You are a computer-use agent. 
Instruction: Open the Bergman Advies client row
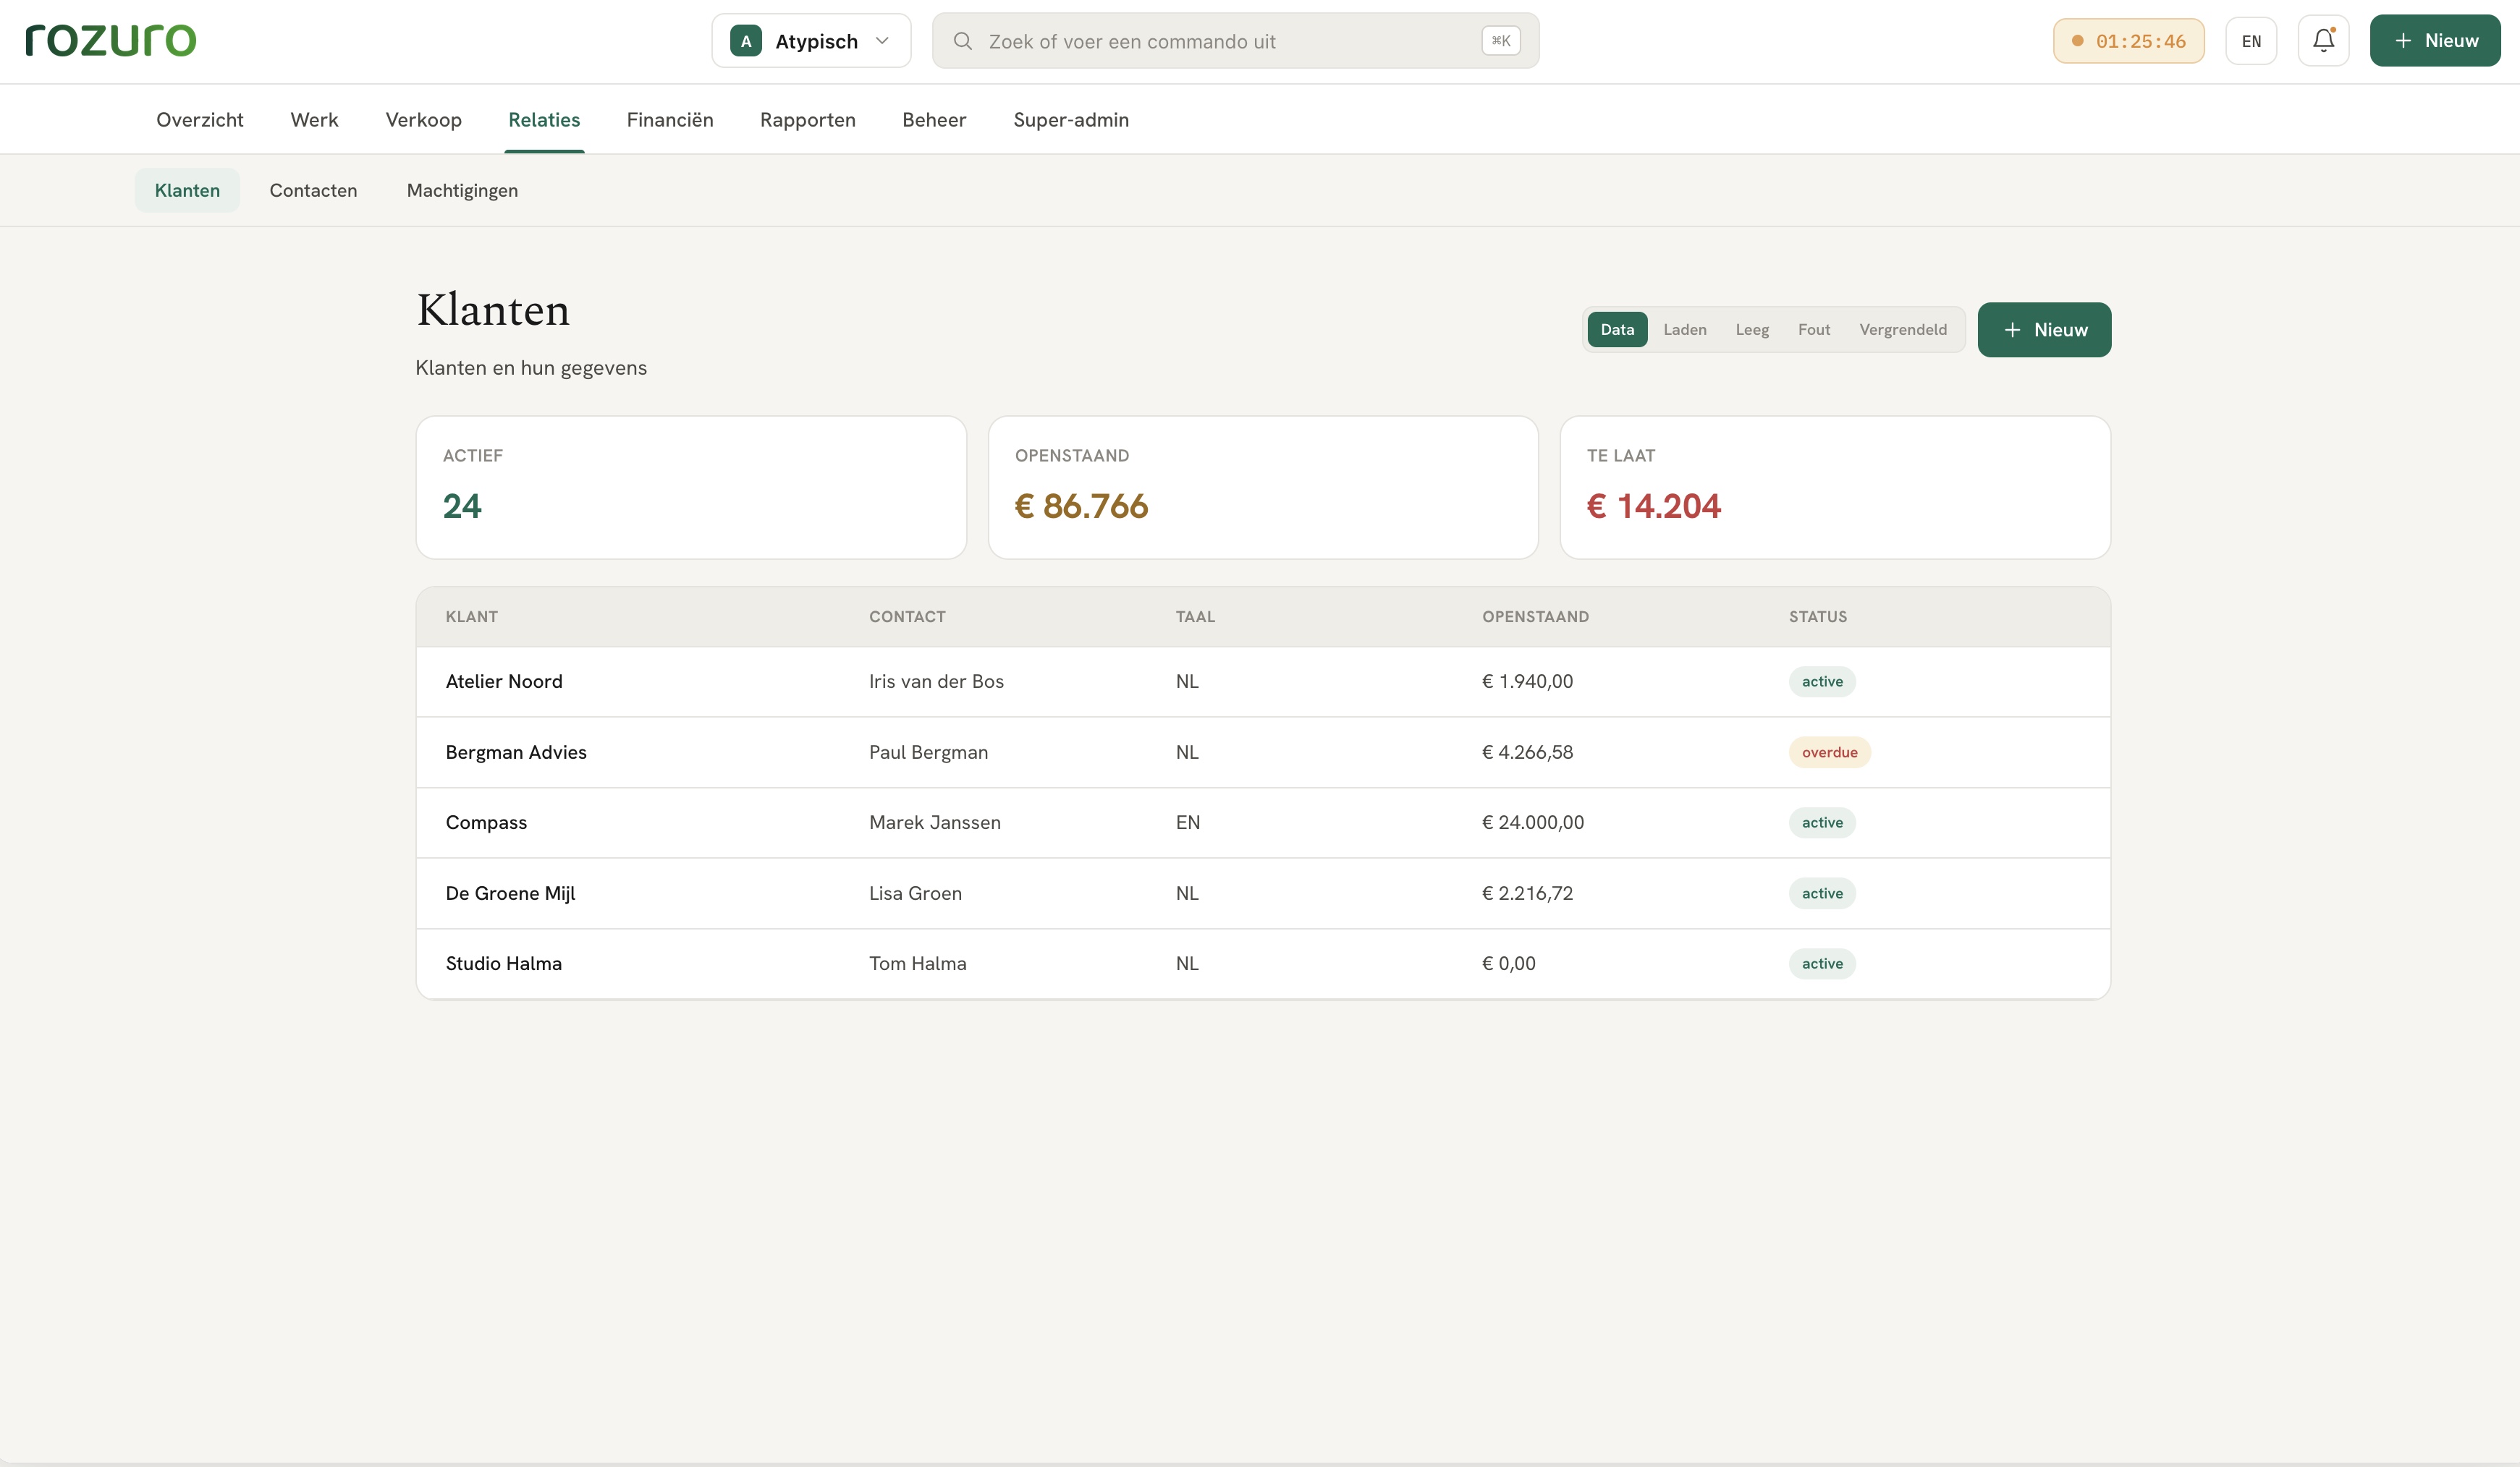click(1263, 752)
